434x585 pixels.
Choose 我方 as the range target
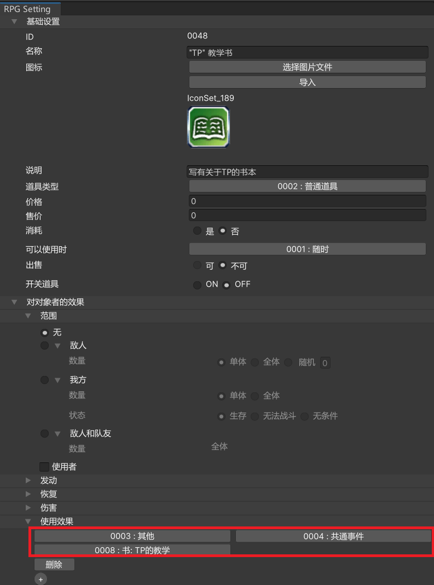pos(44,380)
